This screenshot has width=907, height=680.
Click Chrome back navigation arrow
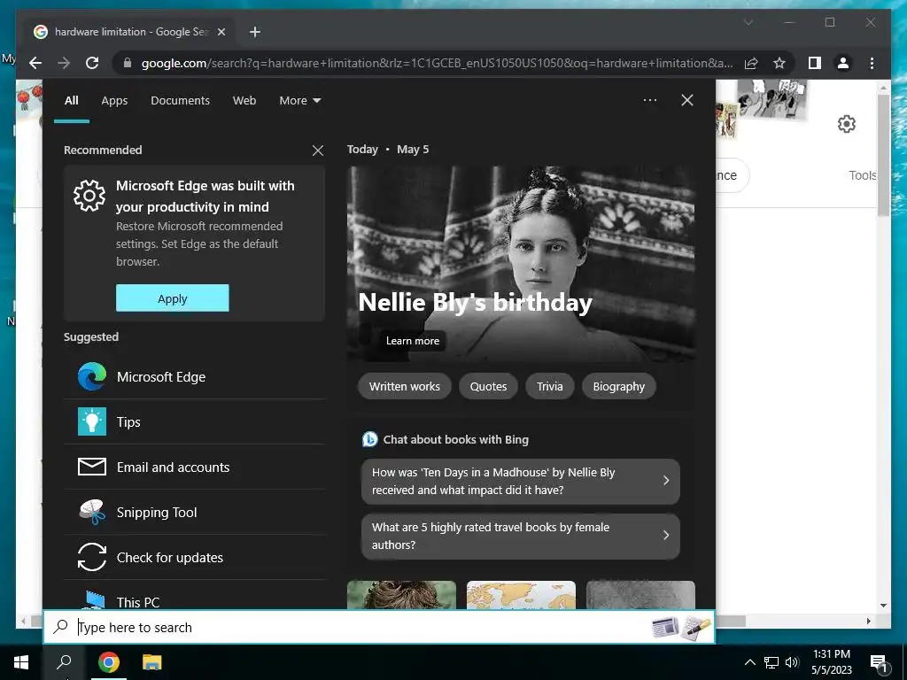(x=35, y=63)
